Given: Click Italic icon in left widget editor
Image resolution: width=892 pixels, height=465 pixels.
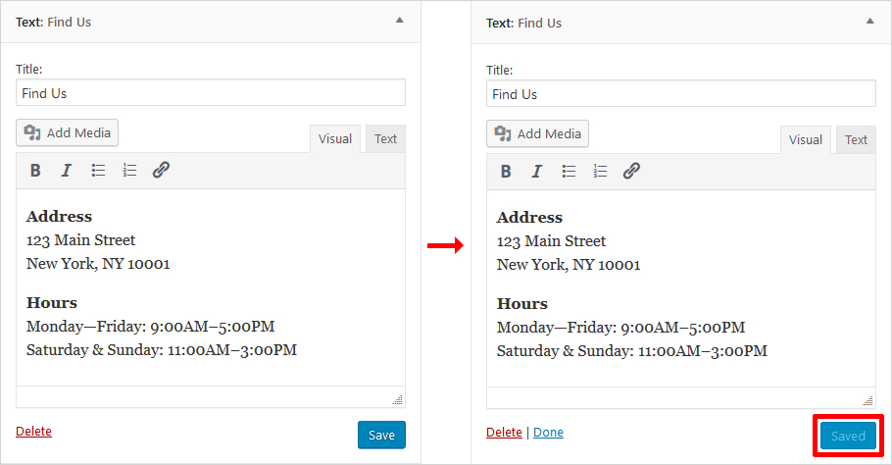Looking at the screenshot, I should click(67, 171).
